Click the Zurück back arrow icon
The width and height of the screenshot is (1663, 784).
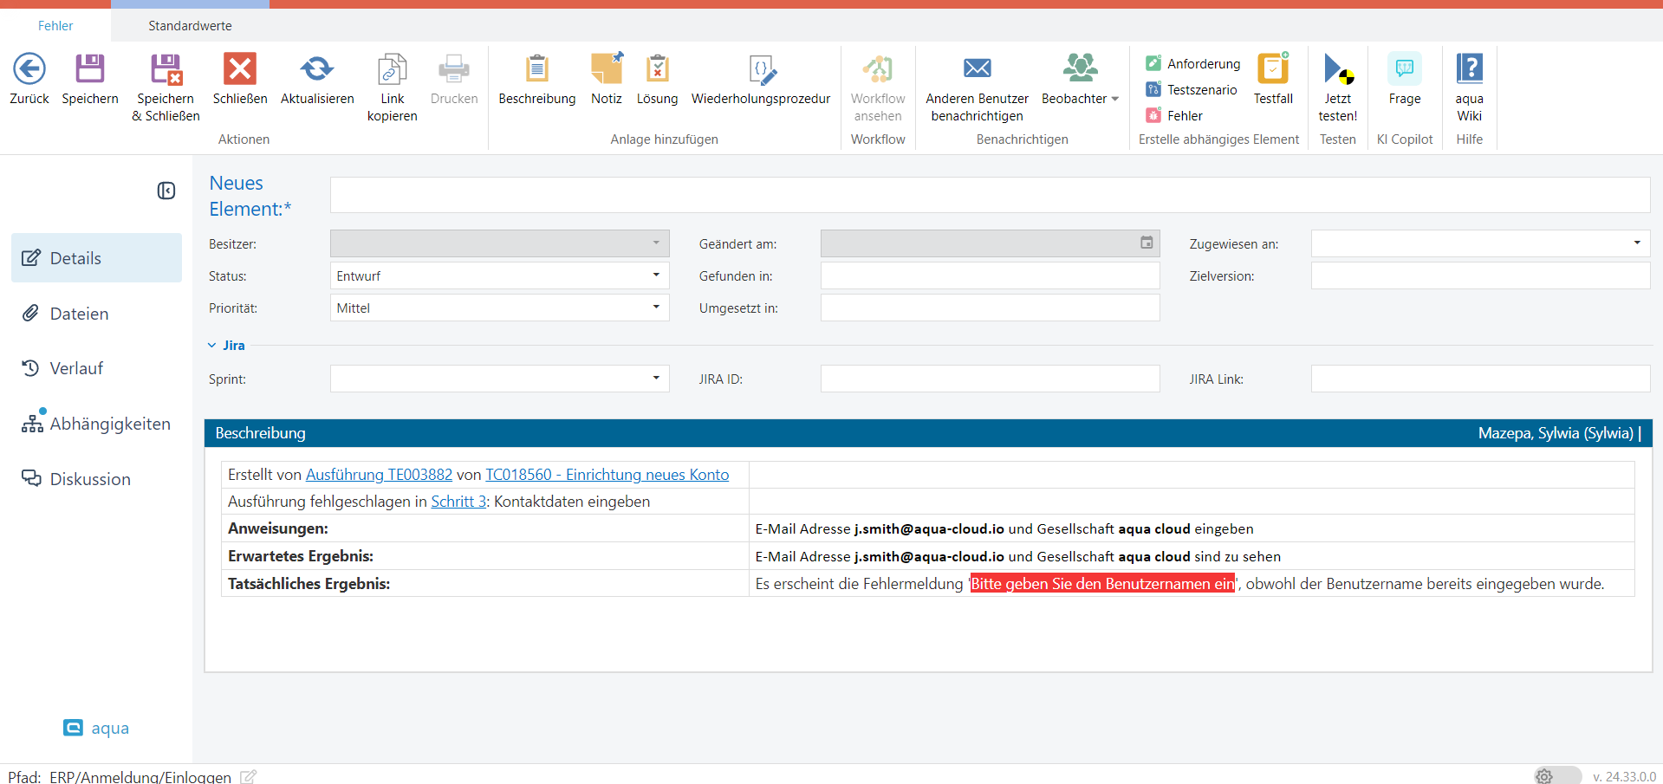point(29,69)
